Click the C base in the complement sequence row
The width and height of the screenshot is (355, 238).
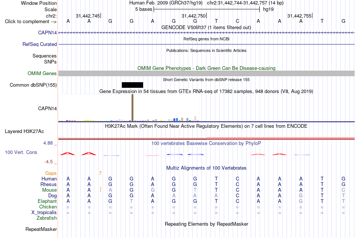click(x=237, y=21)
